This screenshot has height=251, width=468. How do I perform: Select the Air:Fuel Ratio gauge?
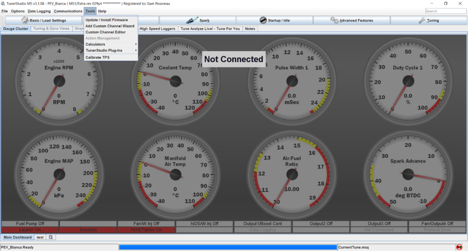coord(292,175)
